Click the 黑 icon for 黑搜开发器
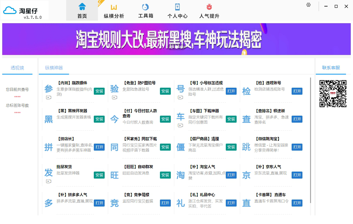The width and height of the screenshot is (353, 224). point(49,119)
